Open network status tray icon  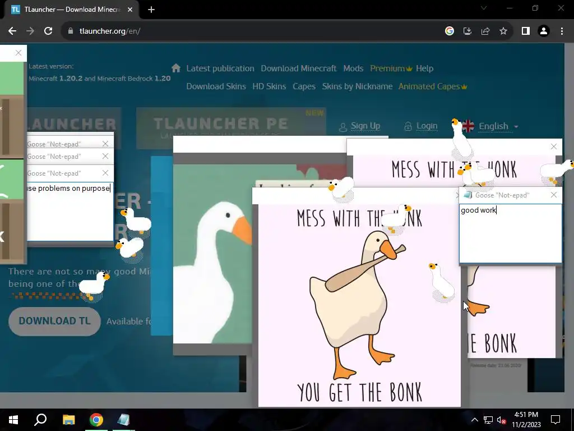(x=488, y=420)
